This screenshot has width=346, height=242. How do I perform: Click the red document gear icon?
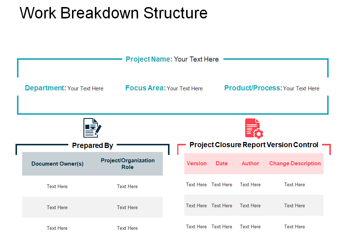pyautogui.click(x=254, y=128)
